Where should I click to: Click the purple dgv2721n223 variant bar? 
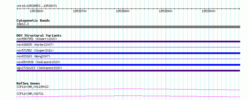128,71
